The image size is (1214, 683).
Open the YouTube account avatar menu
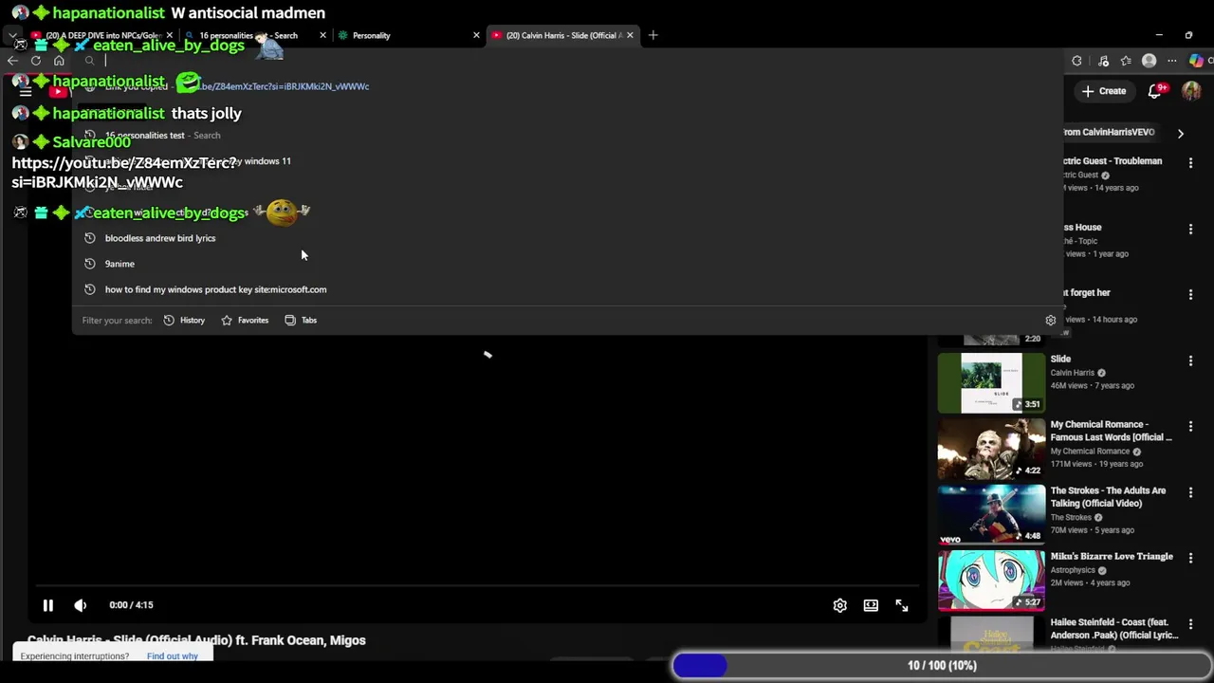coord(1191,91)
